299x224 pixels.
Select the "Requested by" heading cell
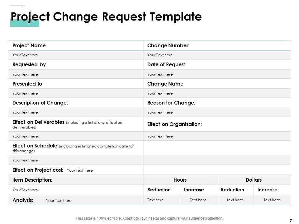click(29, 65)
